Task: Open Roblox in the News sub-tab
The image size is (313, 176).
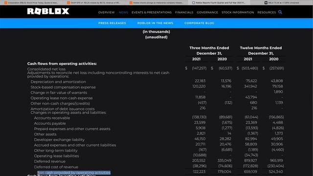Action: [x=155, y=23]
